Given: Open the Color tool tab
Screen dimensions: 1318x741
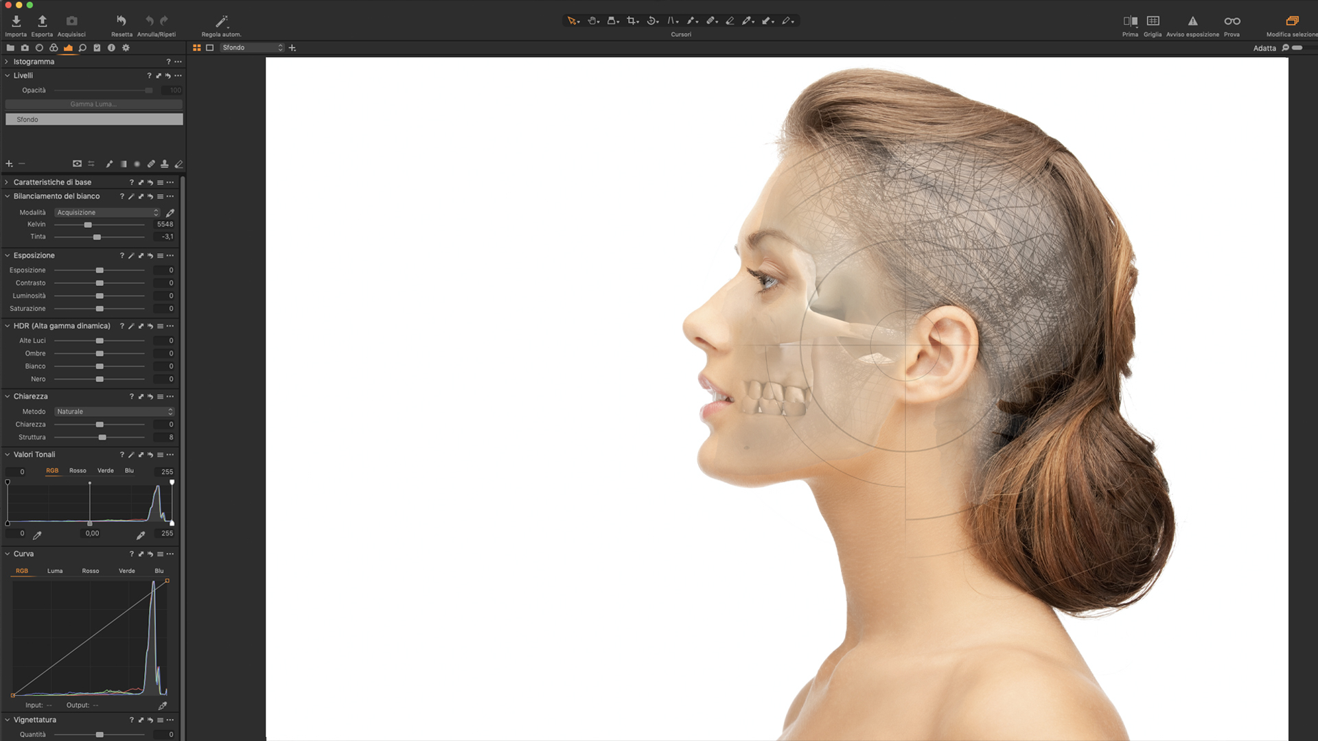Looking at the screenshot, I should click(54, 48).
